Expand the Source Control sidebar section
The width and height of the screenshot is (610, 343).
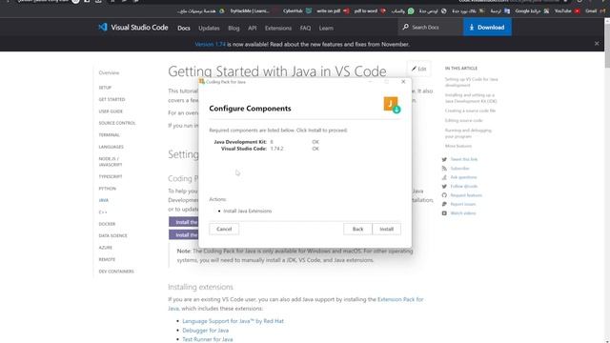[117, 123]
